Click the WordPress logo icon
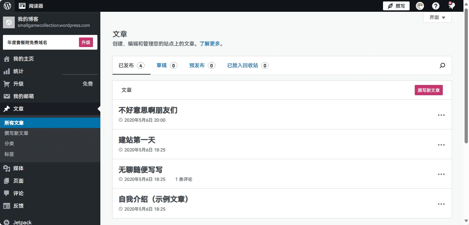The width and height of the screenshot is (469, 225). (x=7, y=6)
